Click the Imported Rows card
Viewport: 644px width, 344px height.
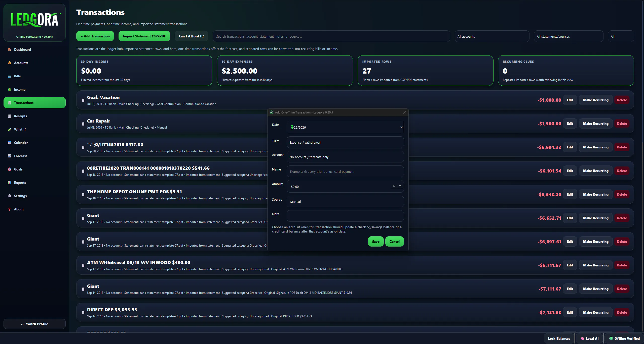tap(425, 71)
